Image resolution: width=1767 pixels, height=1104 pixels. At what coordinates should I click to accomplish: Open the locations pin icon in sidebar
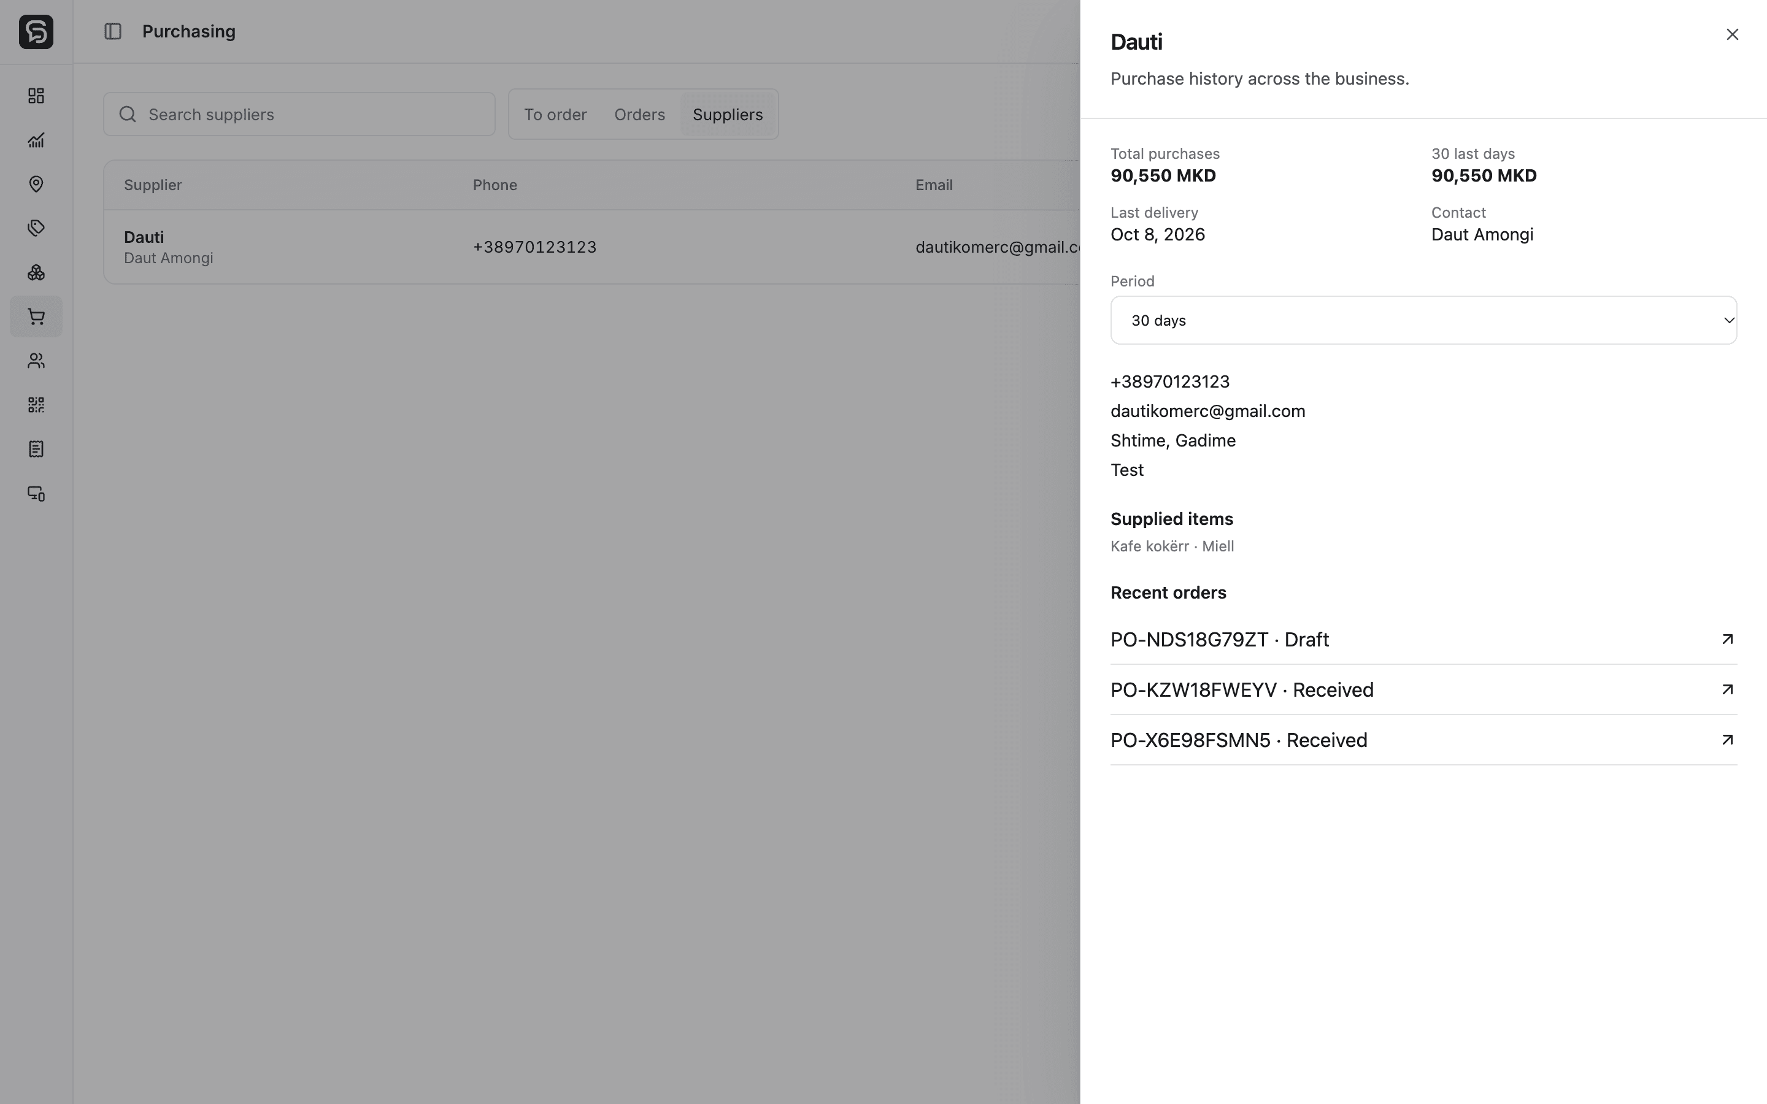point(36,184)
